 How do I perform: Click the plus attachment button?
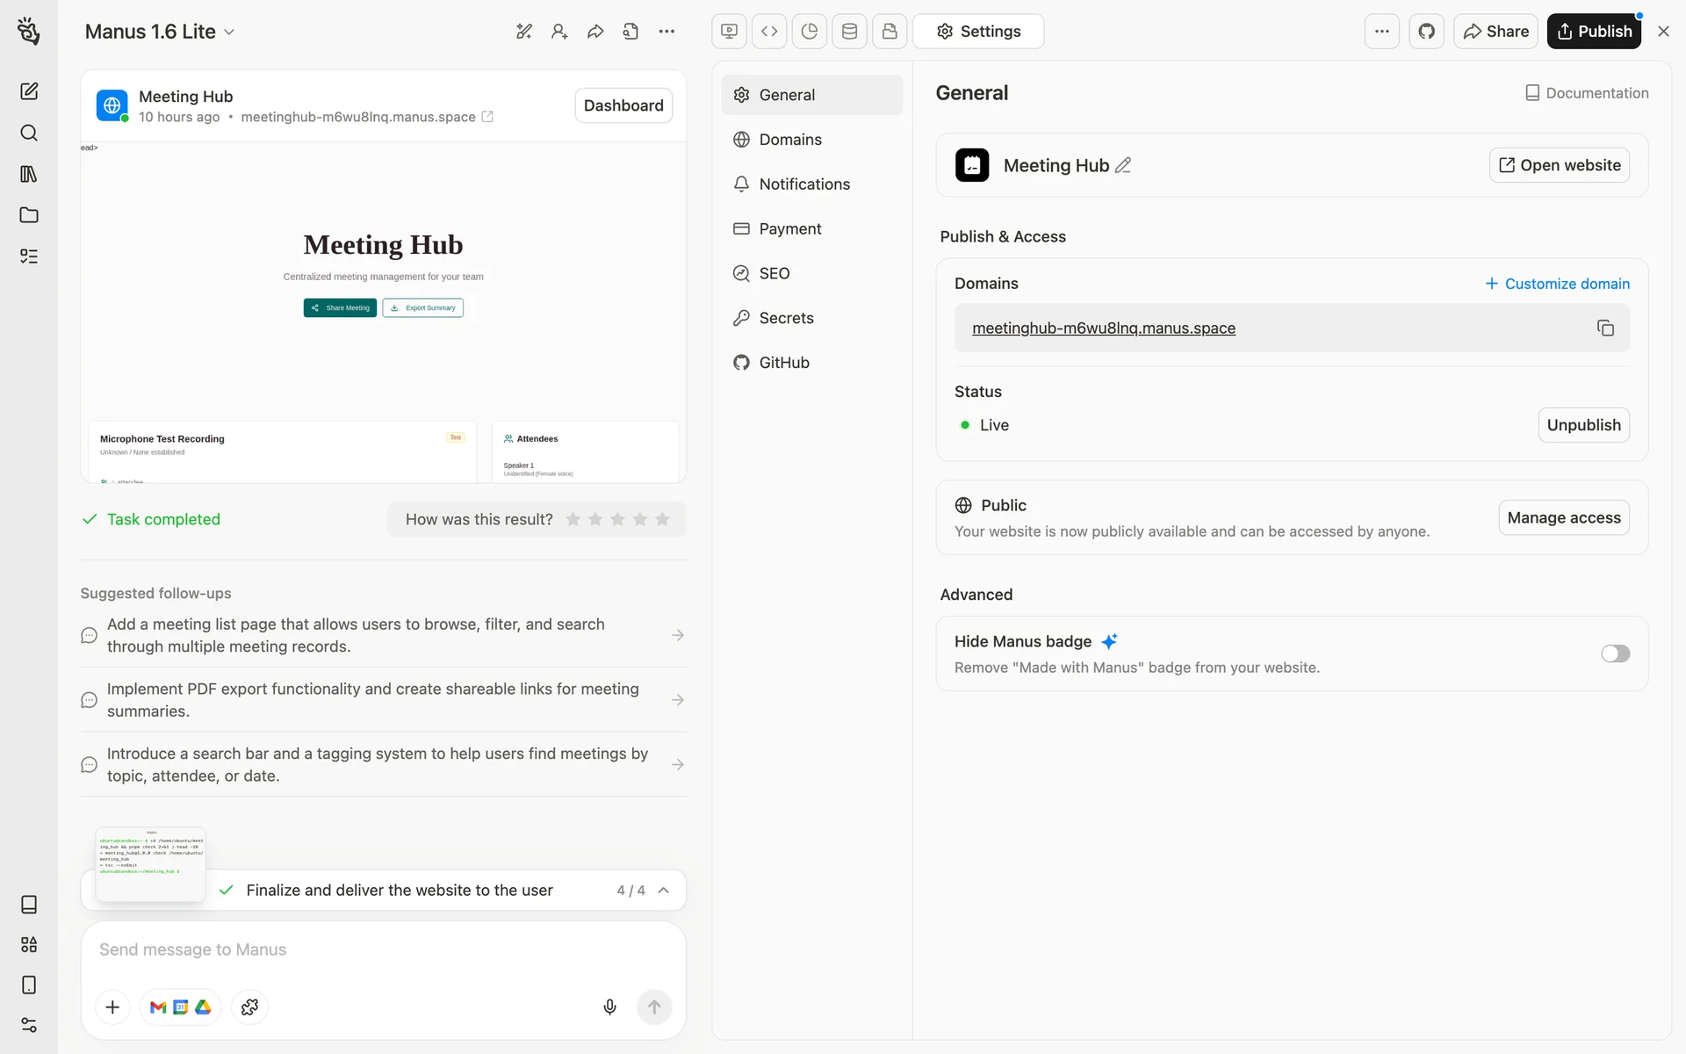point(112,1007)
